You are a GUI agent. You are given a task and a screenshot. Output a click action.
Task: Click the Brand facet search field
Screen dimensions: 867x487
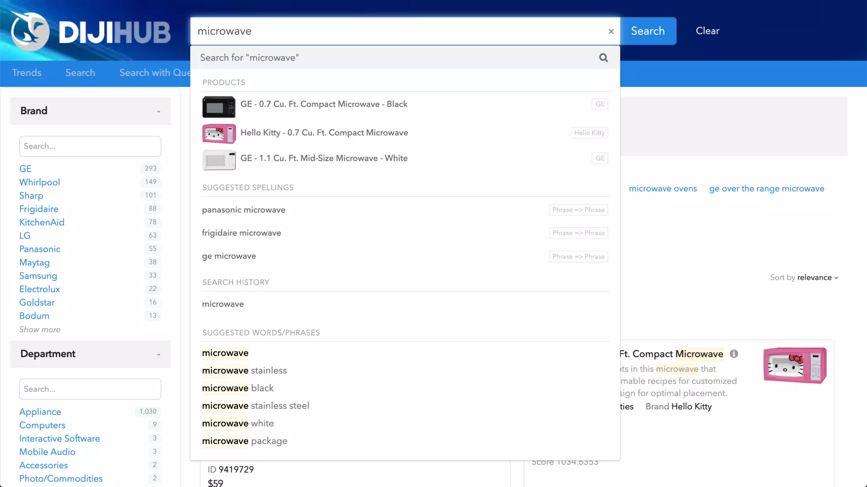click(90, 146)
